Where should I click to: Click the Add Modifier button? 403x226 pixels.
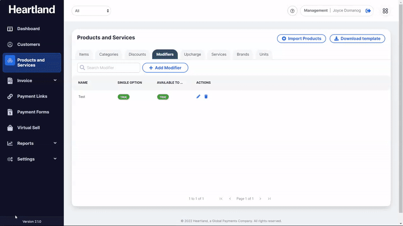[x=165, y=68]
